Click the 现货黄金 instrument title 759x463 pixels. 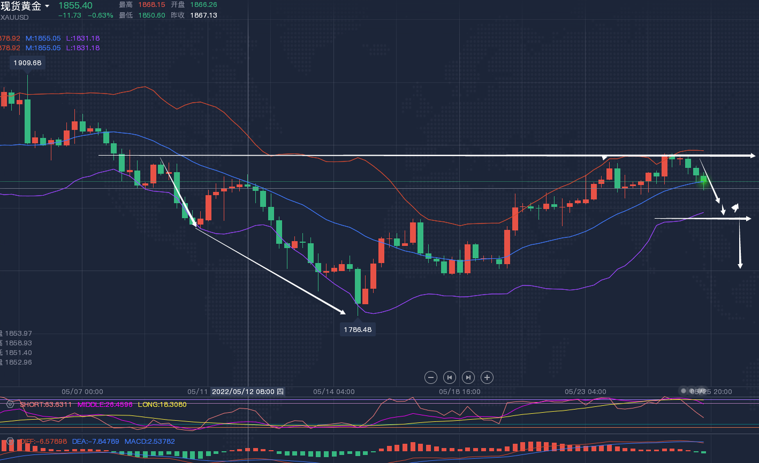click(x=21, y=6)
